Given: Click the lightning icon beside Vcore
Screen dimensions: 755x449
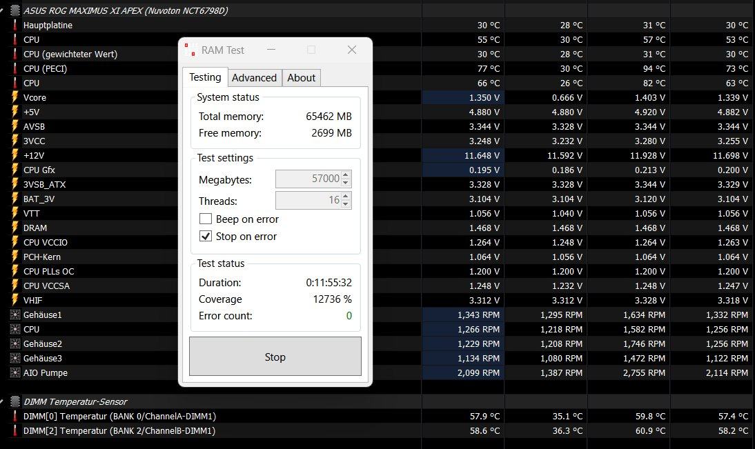Looking at the screenshot, I should (15, 97).
